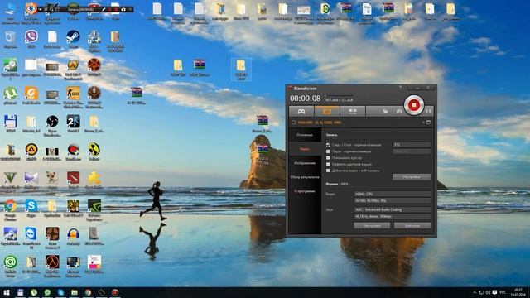
Task: Open the Обзор результатов tab
Action: [x=305, y=177]
